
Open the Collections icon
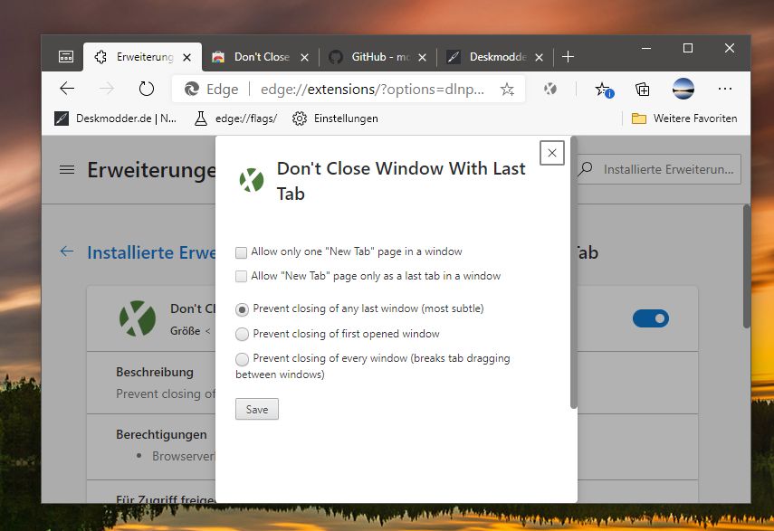[x=642, y=90]
